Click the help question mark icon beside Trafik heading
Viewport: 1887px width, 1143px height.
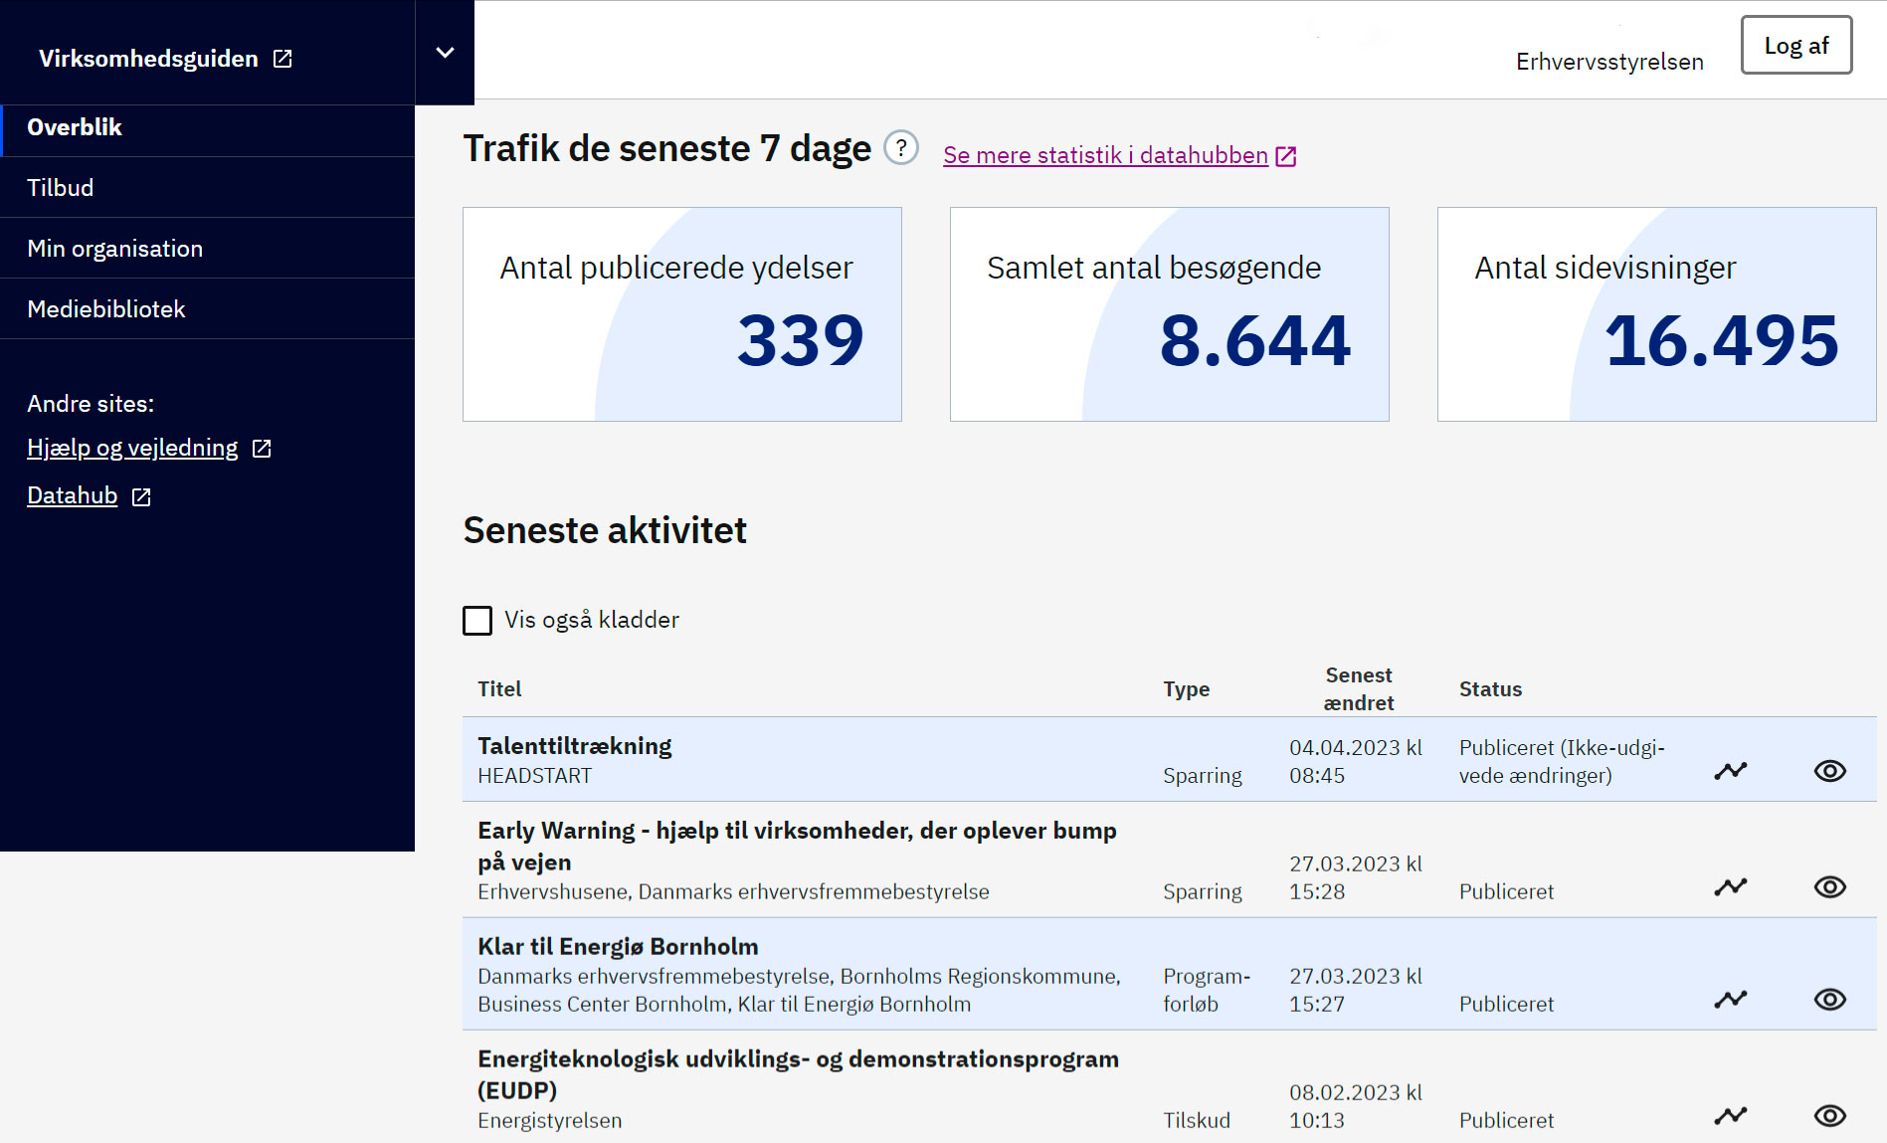[900, 149]
